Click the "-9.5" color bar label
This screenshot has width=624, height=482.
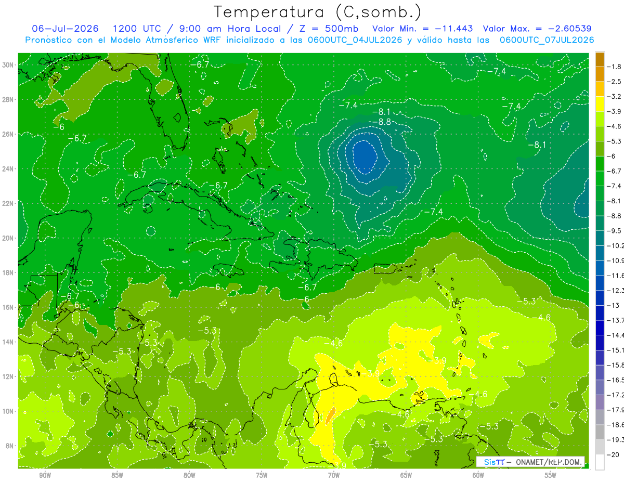click(615, 231)
